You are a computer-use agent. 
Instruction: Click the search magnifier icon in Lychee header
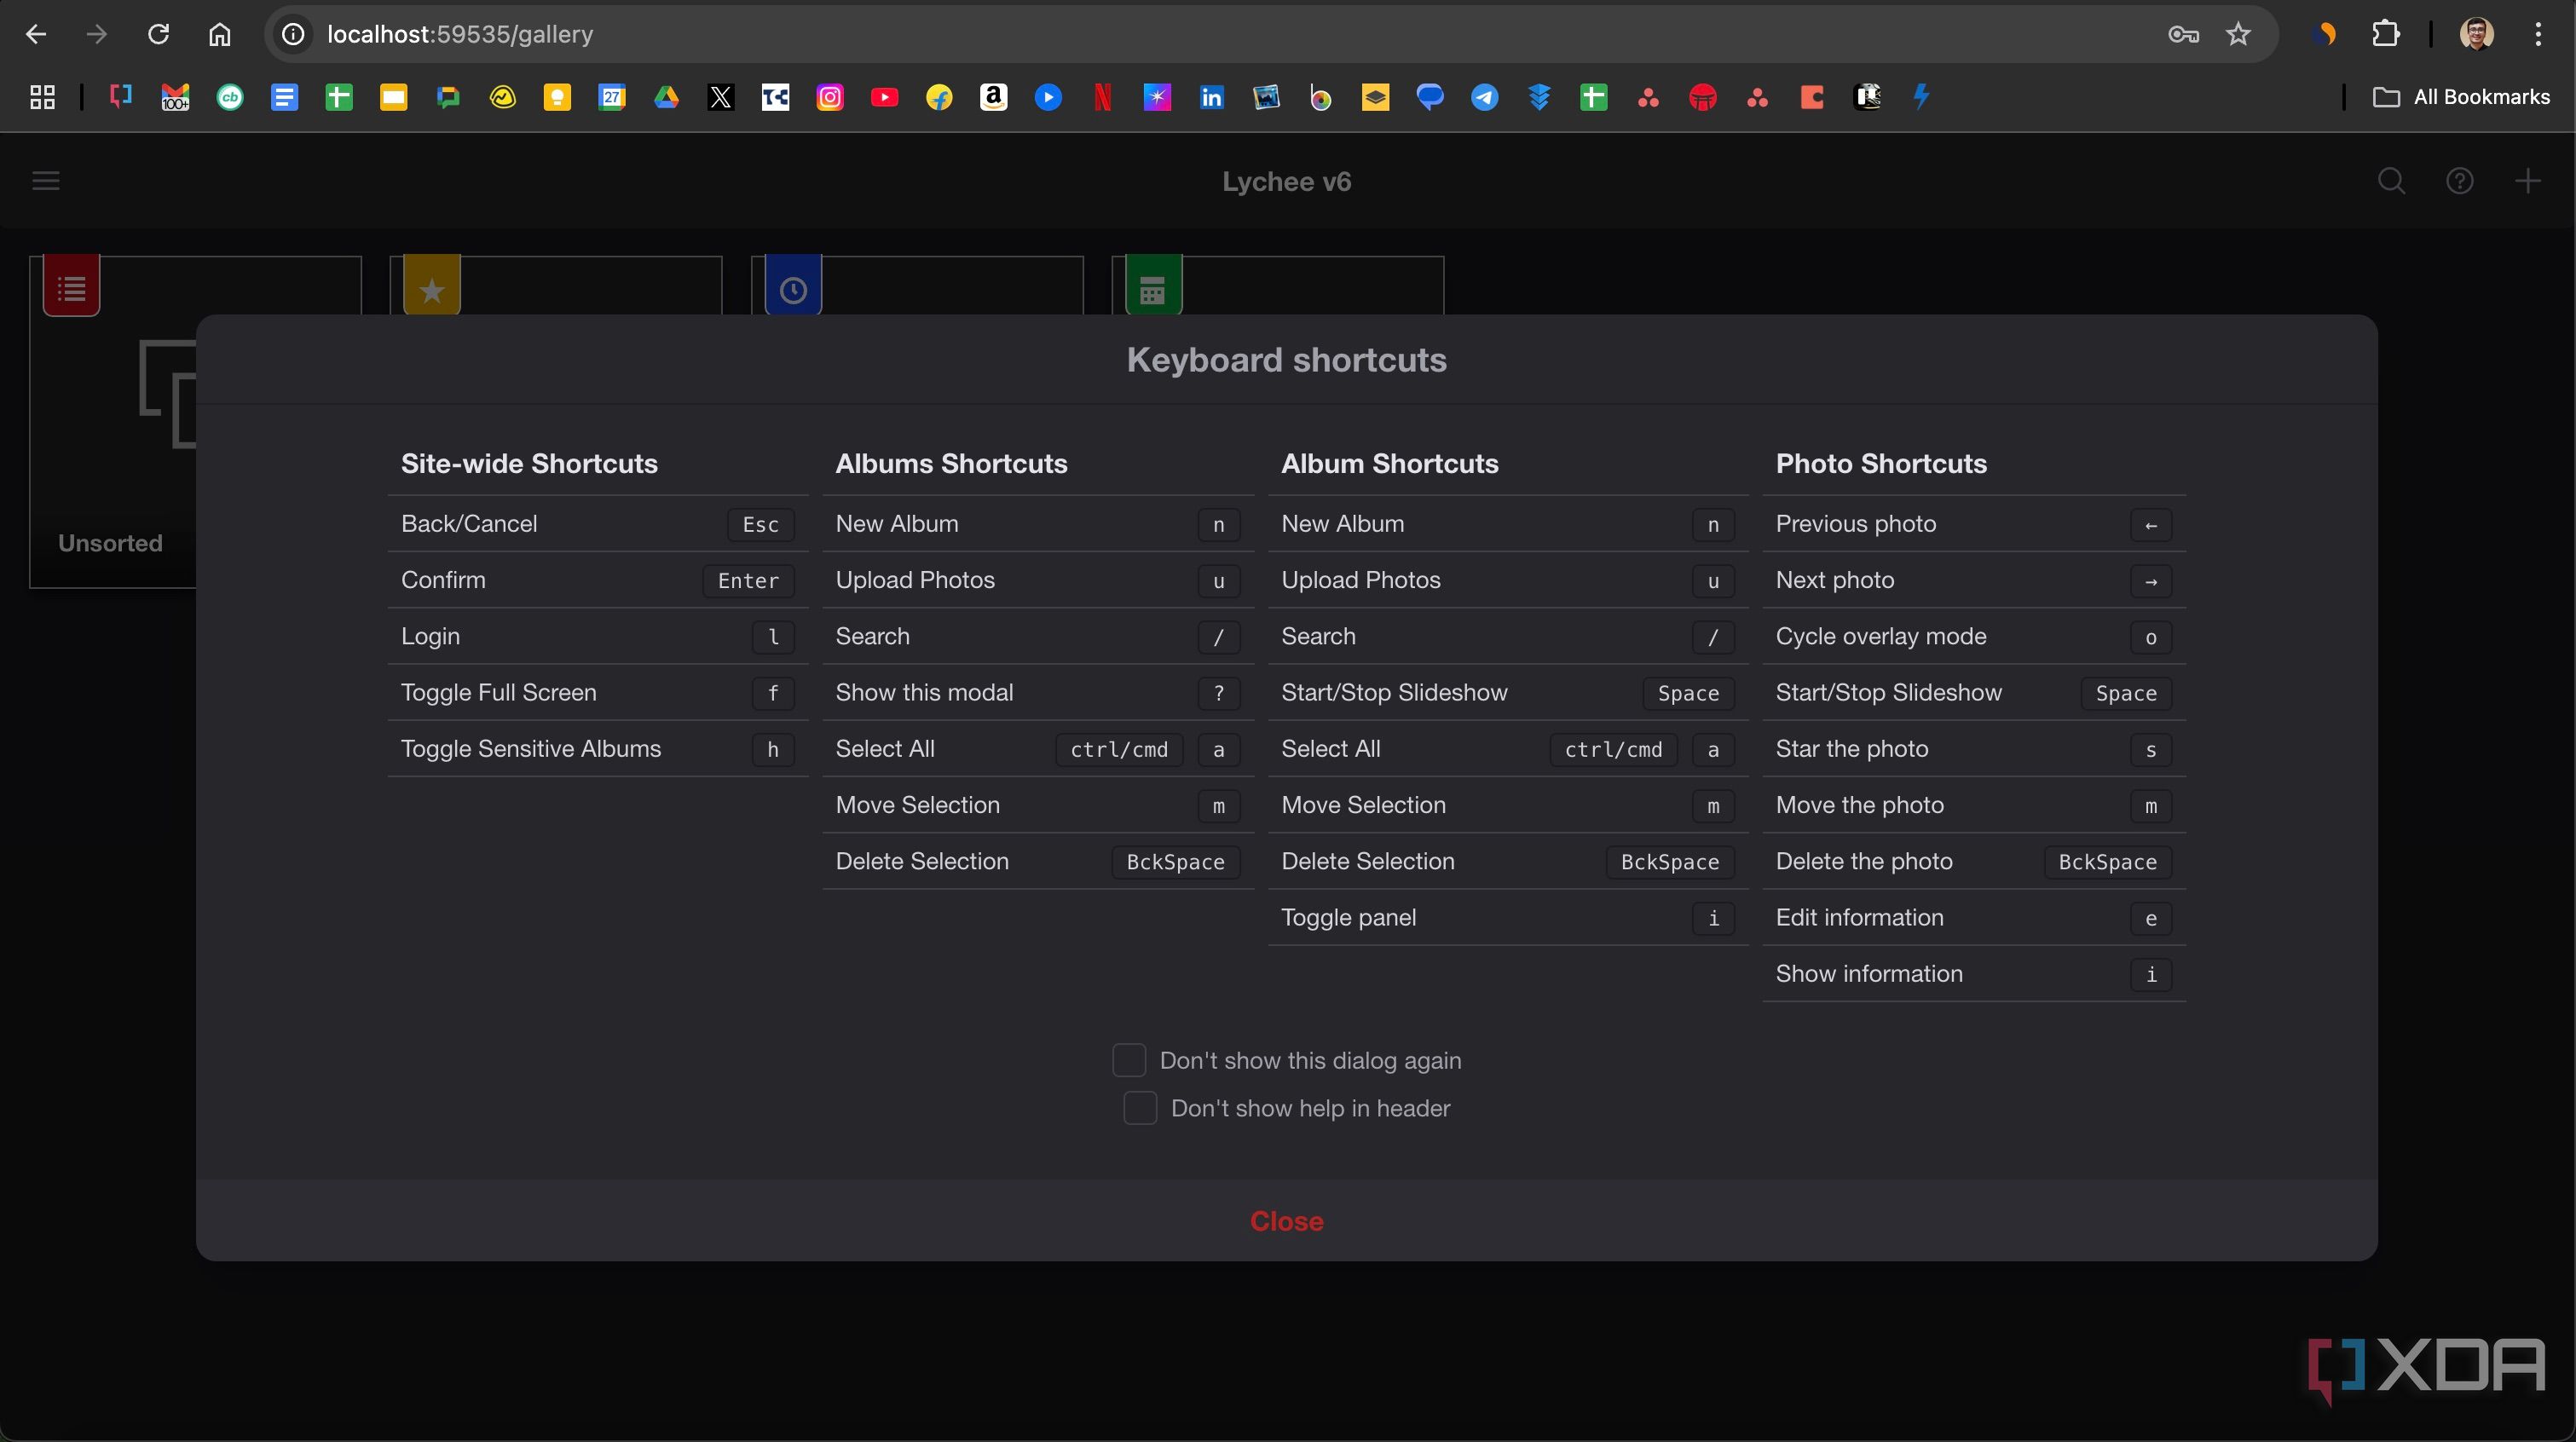[x=2391, y=181]
